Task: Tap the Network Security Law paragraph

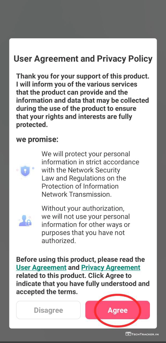Action: (90, 174)
